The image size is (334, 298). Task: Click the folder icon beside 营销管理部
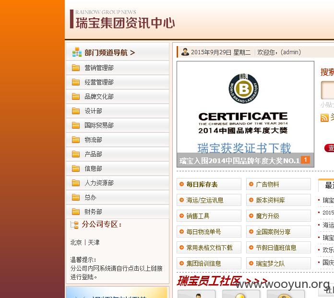[76, 68]
